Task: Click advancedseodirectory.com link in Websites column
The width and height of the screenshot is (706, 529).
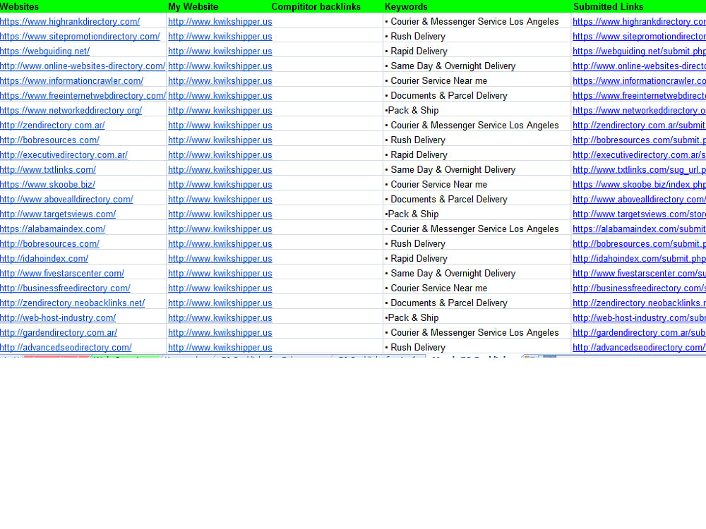Action: (x=66, y=348)
